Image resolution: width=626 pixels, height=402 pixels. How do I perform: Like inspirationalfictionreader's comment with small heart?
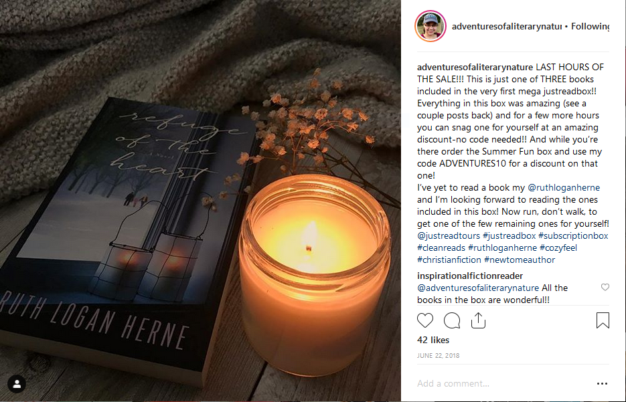pos(605,287)
